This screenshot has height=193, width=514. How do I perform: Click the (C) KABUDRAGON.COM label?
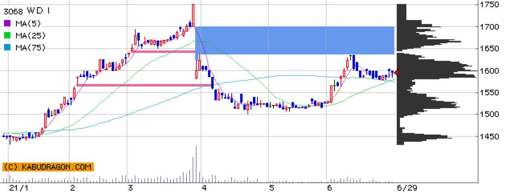point(48,167)
